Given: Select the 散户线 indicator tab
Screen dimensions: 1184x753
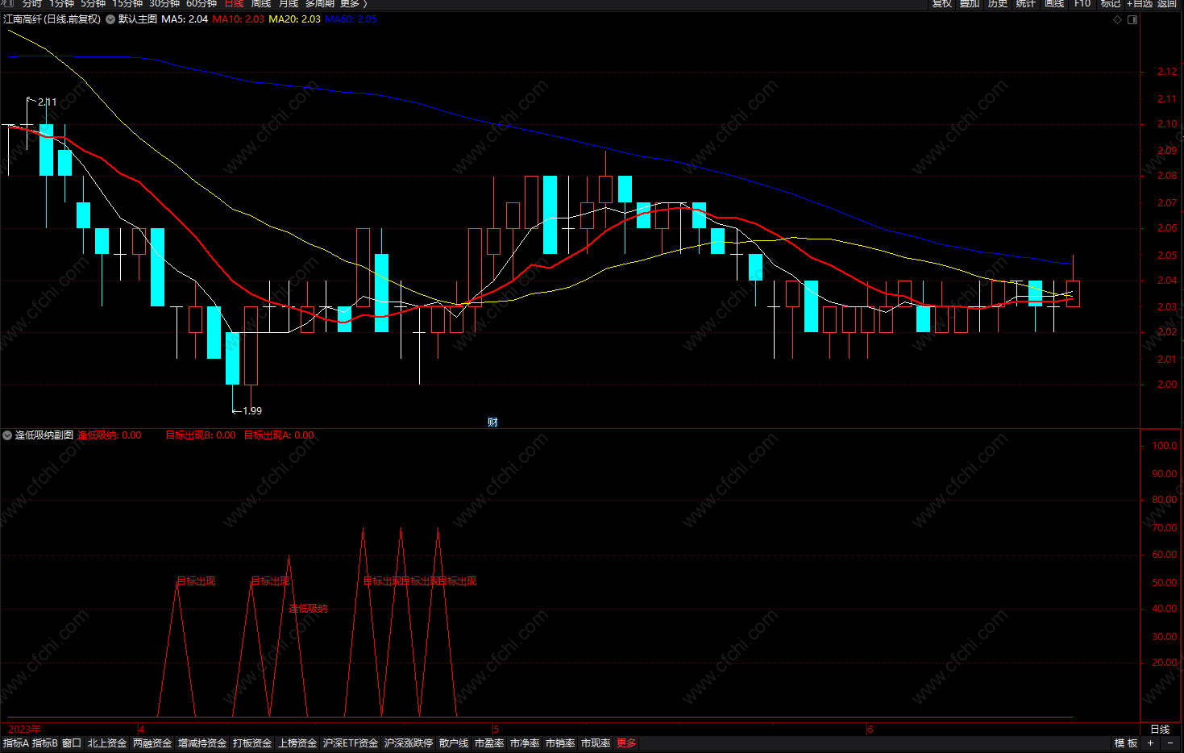Looking at the screenshot, I should tap(454, 743).
